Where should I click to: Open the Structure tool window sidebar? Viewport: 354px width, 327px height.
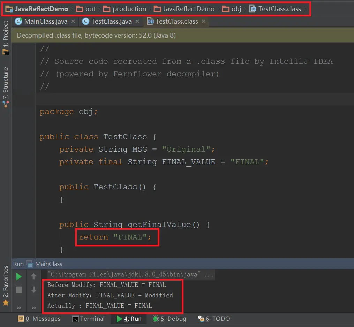tap(6, 87)
